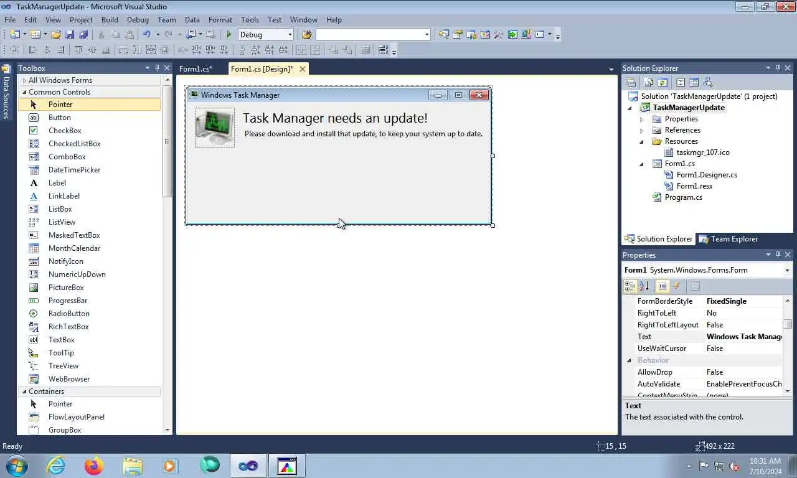This screenshot has width=797, height=478.
Task: Switch Properties grid to Categorized view
Action: coord(630,286)
